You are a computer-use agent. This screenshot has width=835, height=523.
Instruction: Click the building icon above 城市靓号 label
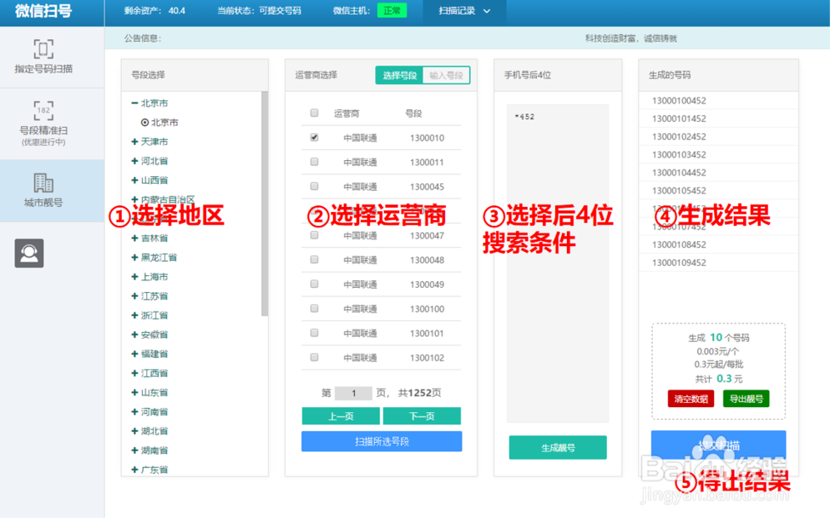tap(43, 182)
